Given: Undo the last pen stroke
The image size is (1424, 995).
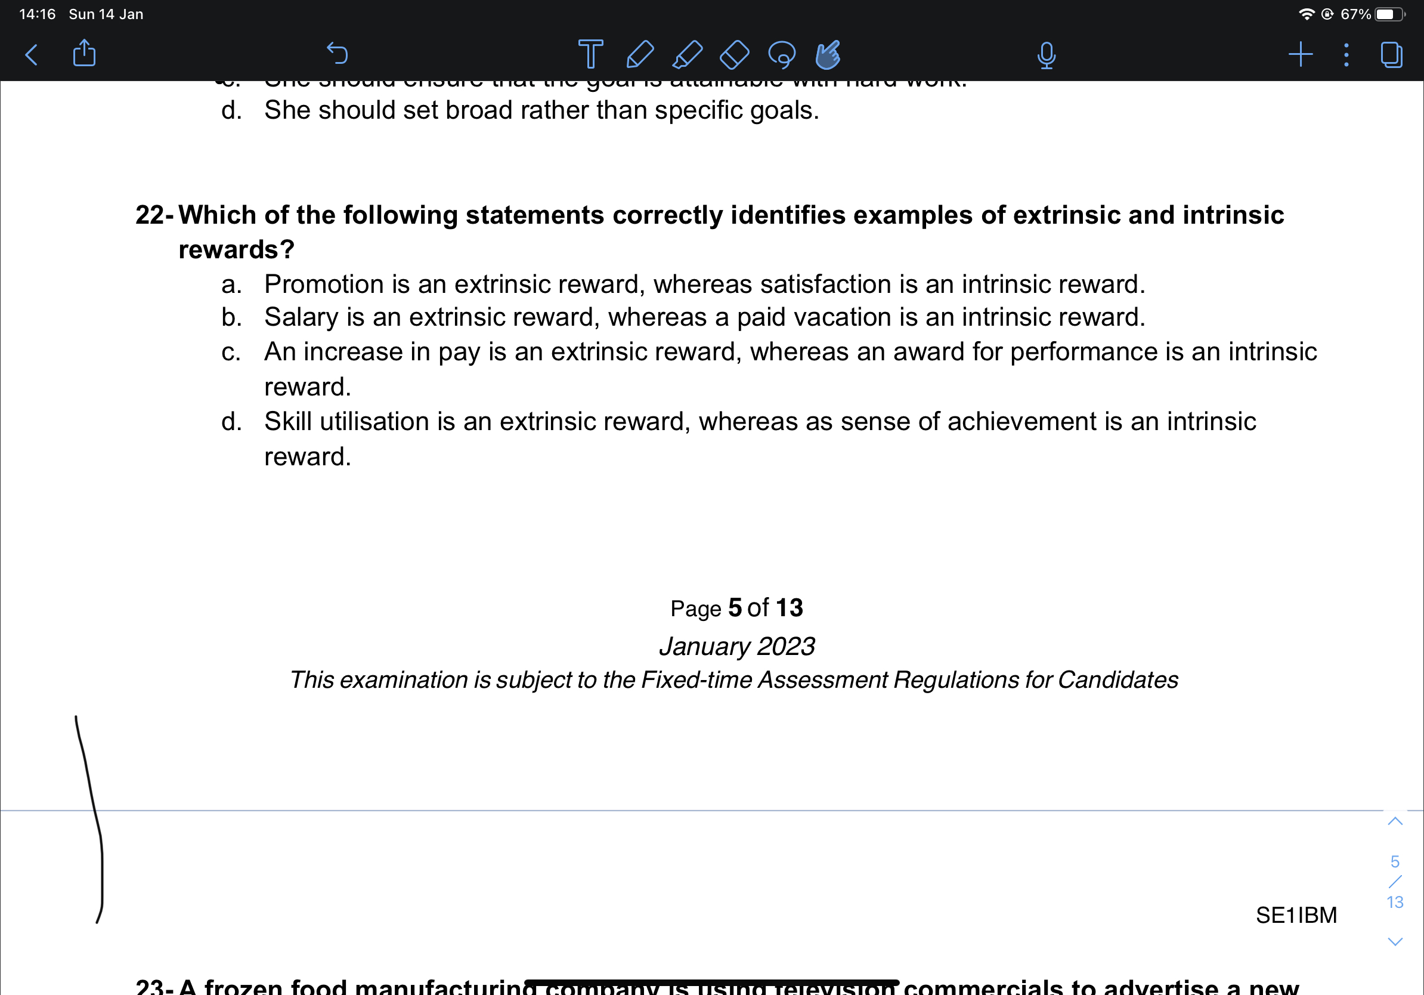Looking at the screenshot, I should tap(338, 54).
